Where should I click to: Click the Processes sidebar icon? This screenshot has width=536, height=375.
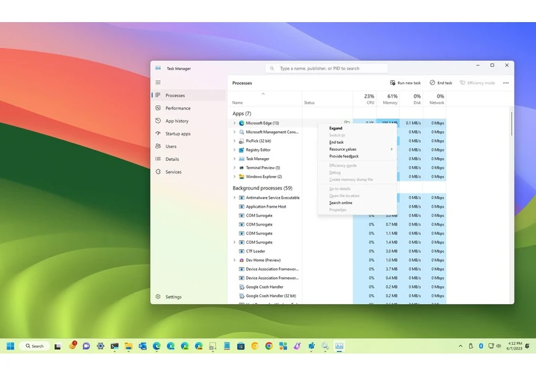tap(158, 95)
